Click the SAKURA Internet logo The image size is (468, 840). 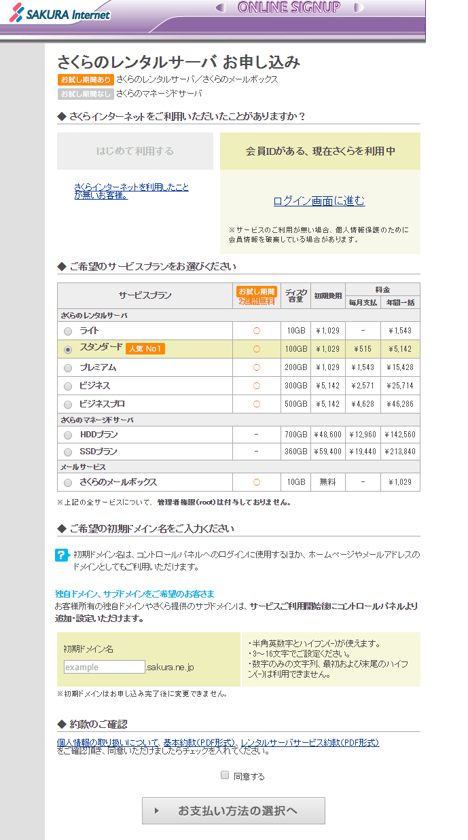[x=60, y=13]
